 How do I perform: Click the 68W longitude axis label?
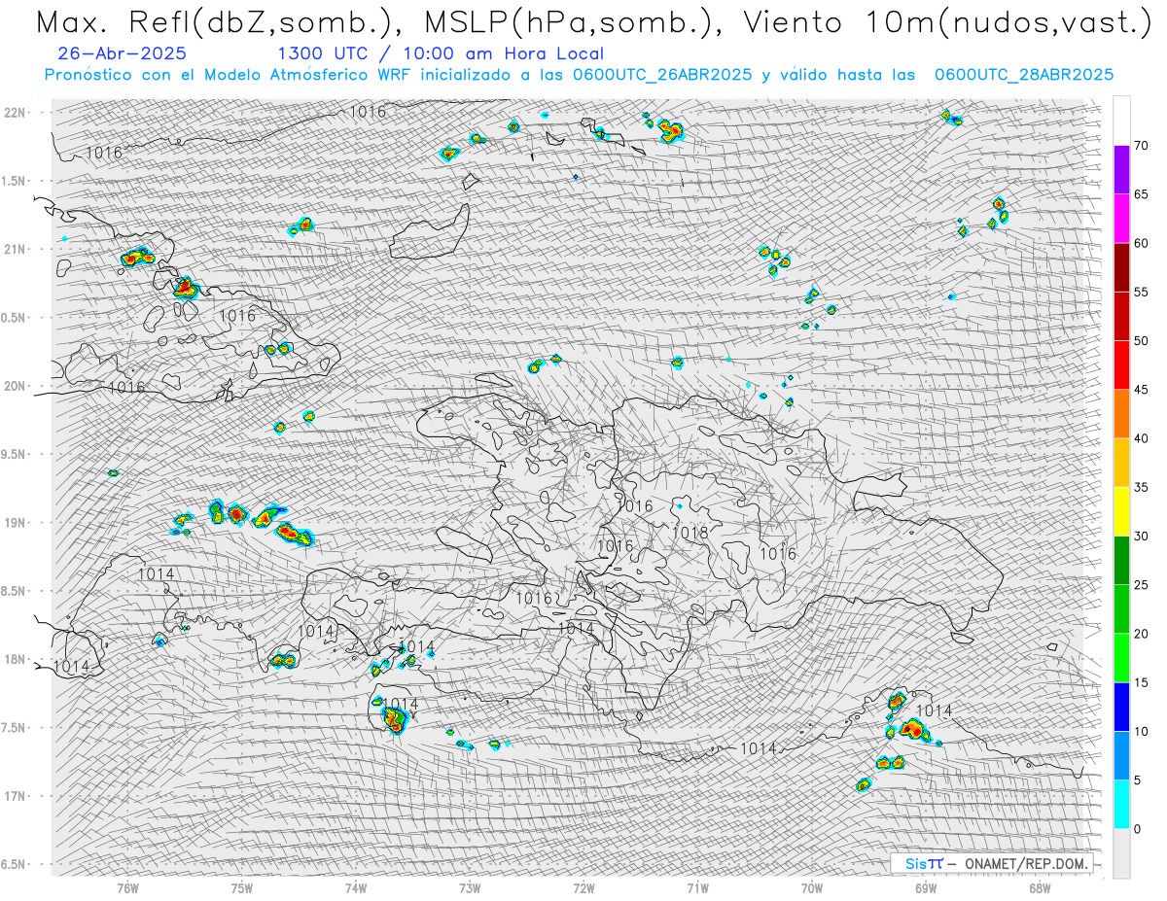point(1040,887)
